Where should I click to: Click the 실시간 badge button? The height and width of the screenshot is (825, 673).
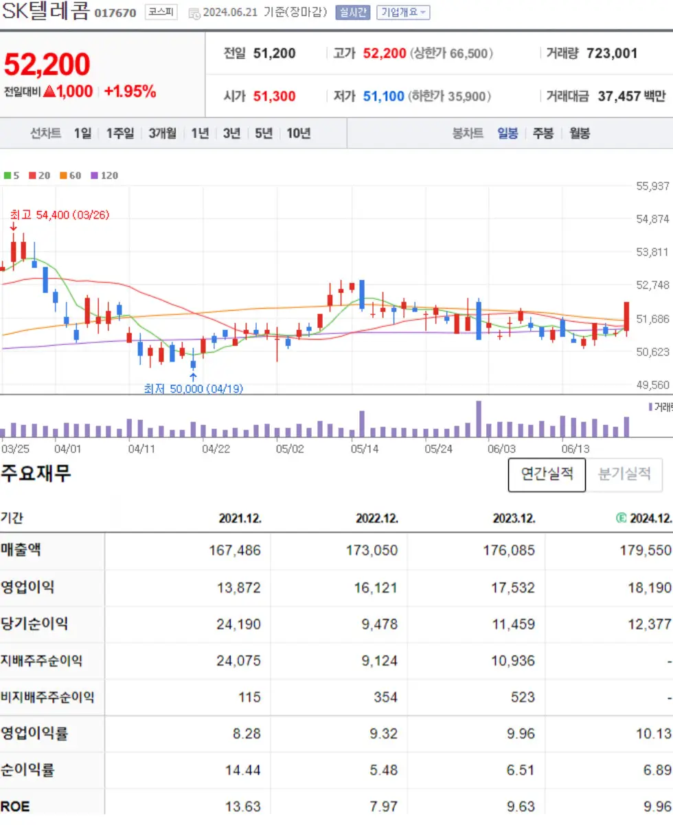(x=353, y=12)
